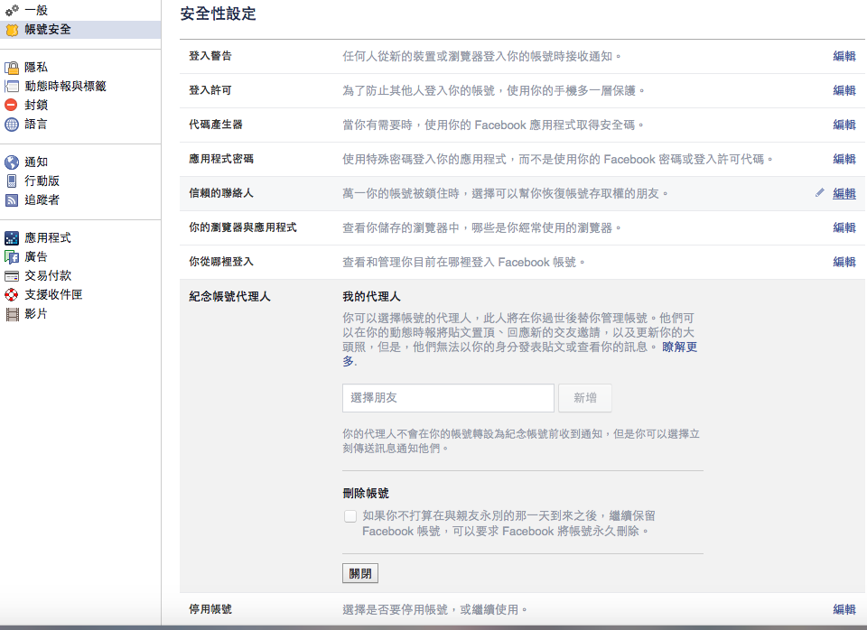Image resolution: width=867 pixels, height=630 pixels.
Task: Open the 一般 settings menu item
Action: pos(36,10)
